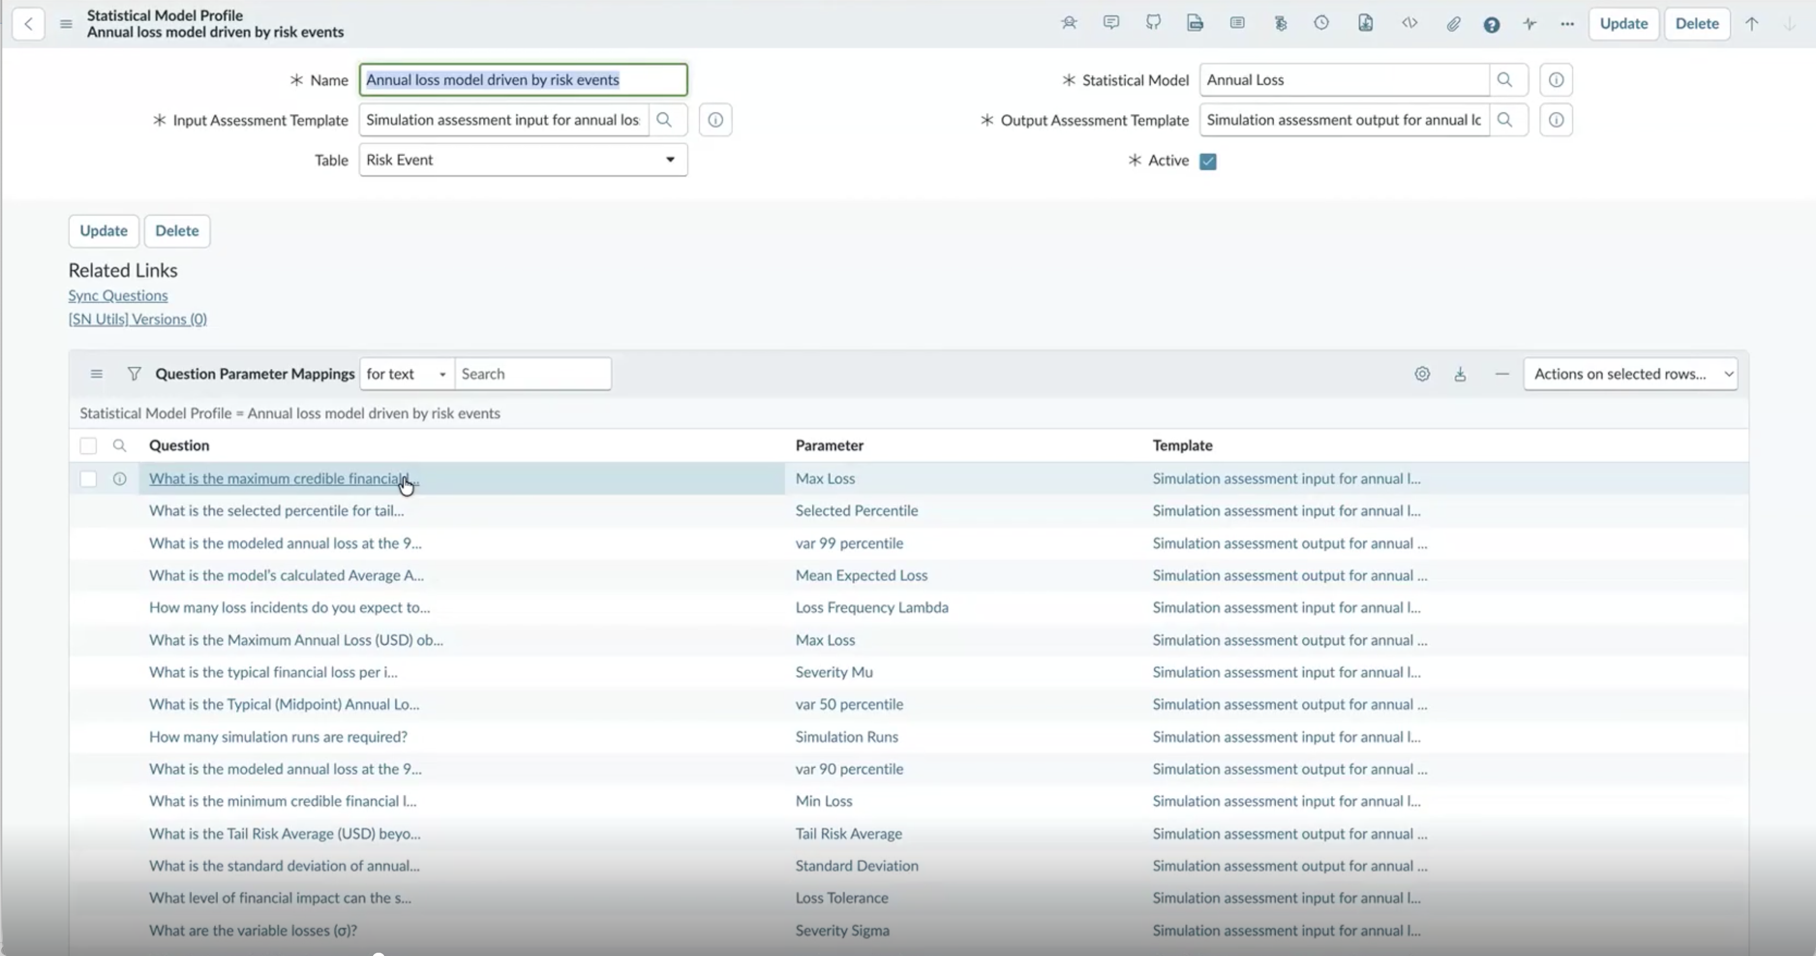
Task: Click the export download icon in list header
Action: pos(1460,374)
